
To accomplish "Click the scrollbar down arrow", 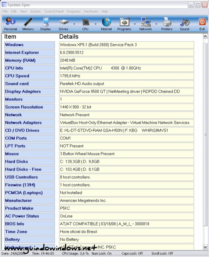I will pyautogui.click(x=205, y=247).
